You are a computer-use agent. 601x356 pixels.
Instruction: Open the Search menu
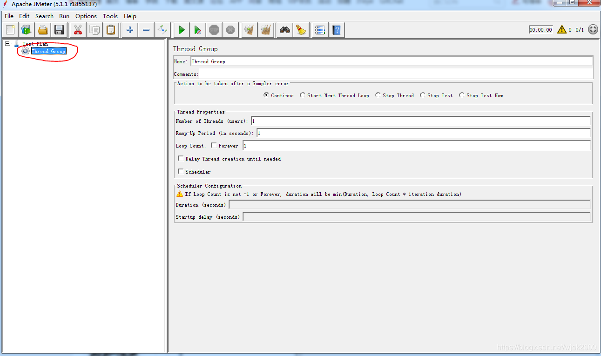44,16
